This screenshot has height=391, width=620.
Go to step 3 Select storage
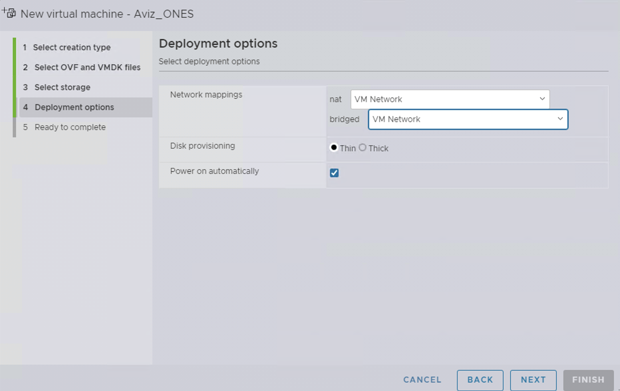point(62,87)
